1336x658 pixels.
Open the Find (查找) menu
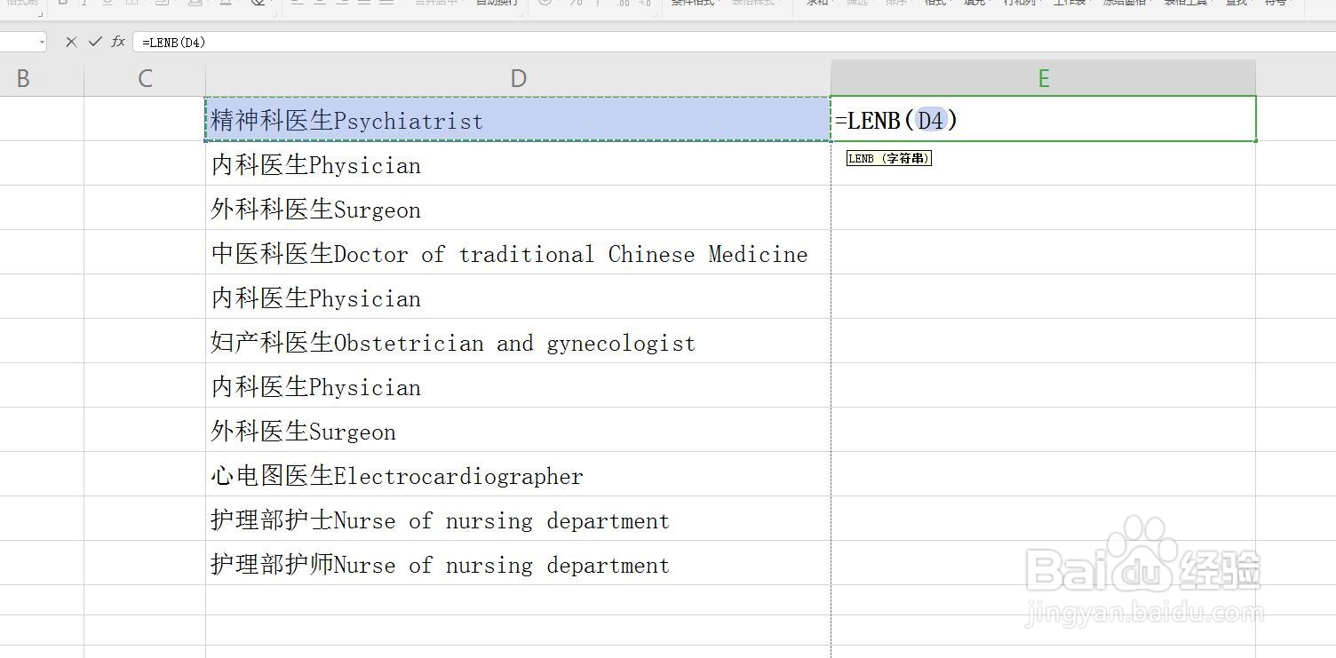coord(1237,4)
